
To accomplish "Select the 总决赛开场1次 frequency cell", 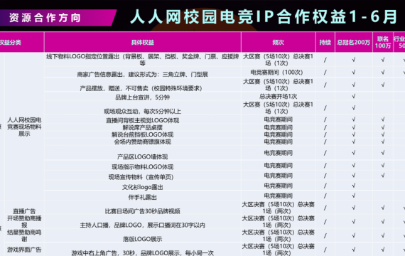I will (x=279, y=96).
